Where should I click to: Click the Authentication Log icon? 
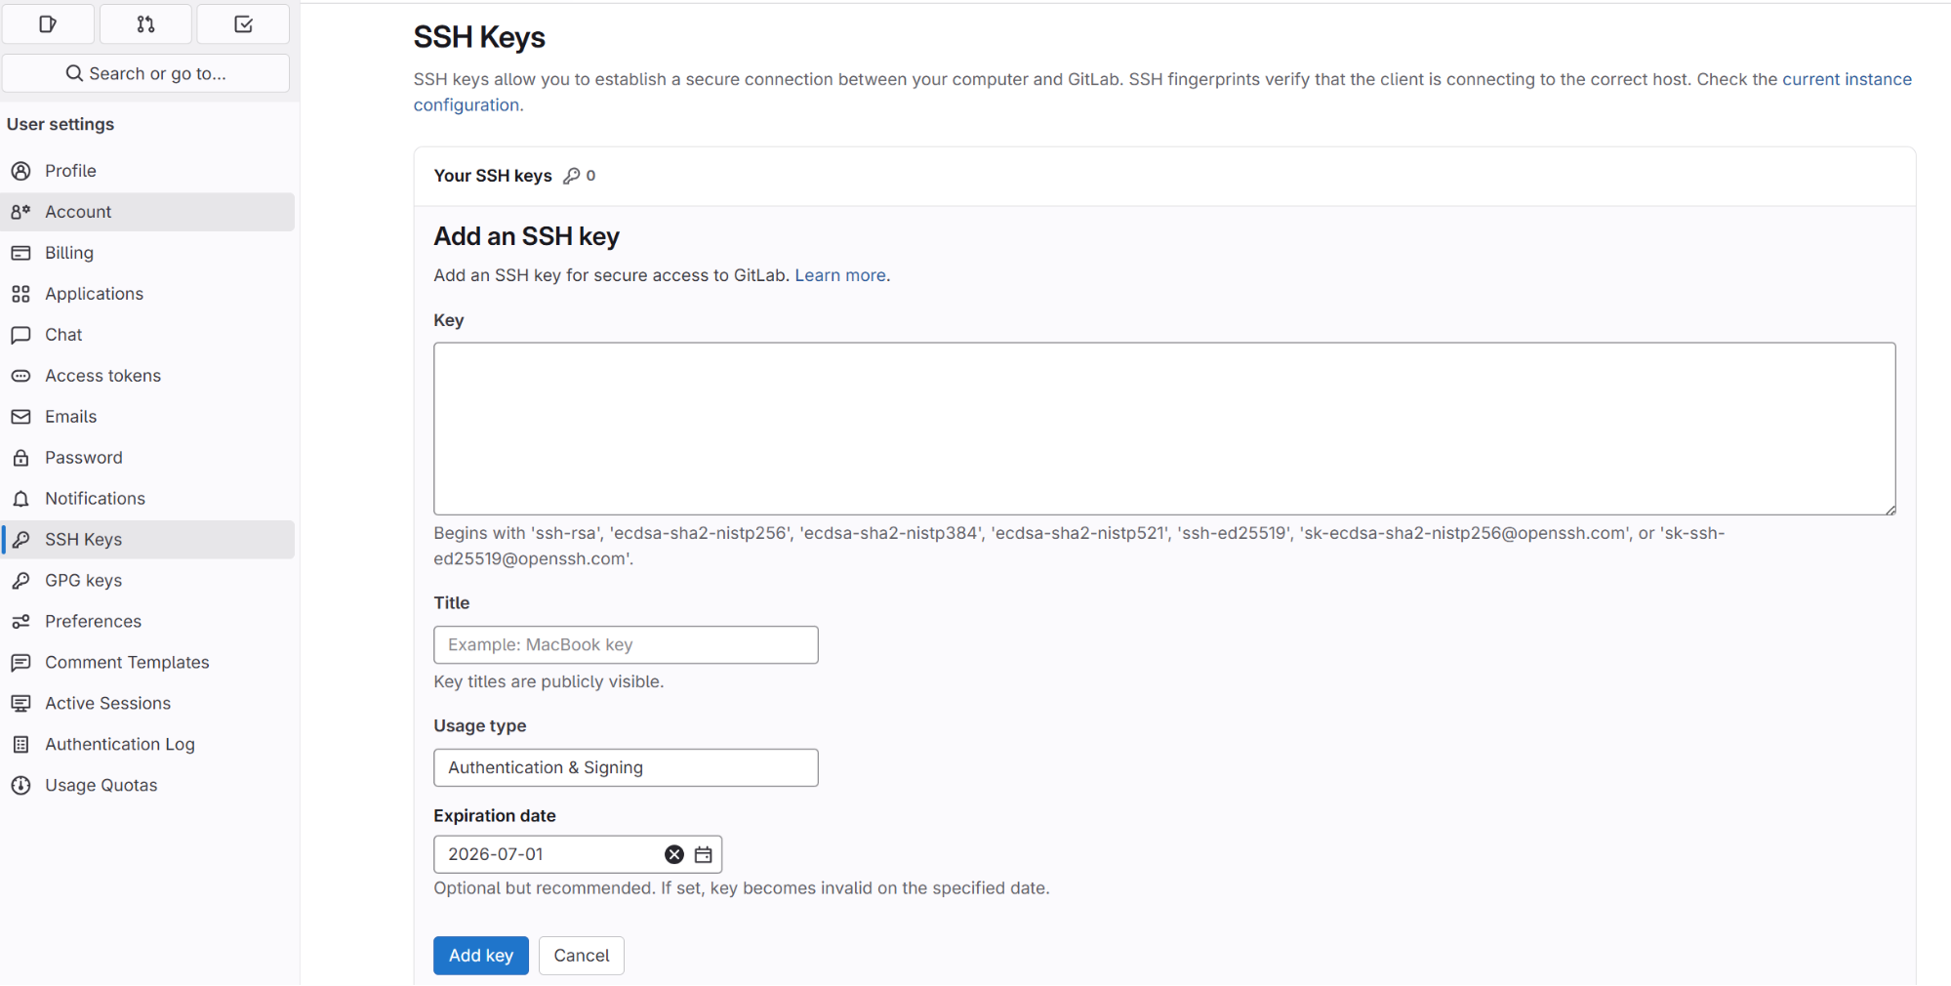tap(20, 745)
